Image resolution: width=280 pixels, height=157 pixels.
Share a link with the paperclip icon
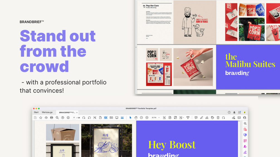coord(233,118)
